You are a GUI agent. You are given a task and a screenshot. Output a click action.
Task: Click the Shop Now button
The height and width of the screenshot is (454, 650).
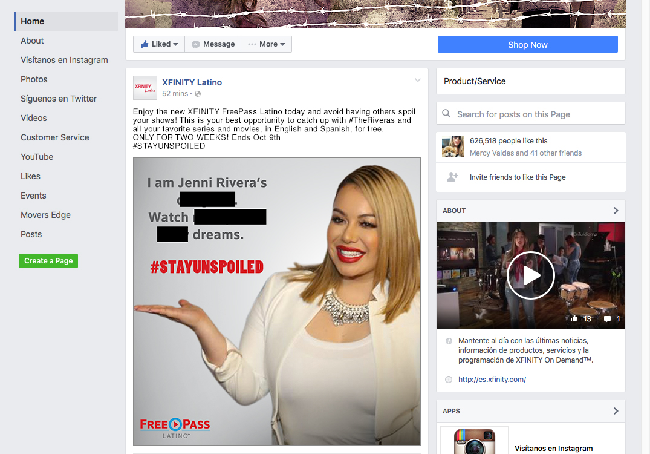pyautogui.click(x=528, y=44)
